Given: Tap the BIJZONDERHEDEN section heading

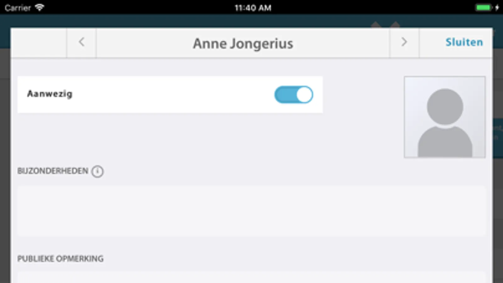Looking at the screenshot, I should tap(53, 171).
